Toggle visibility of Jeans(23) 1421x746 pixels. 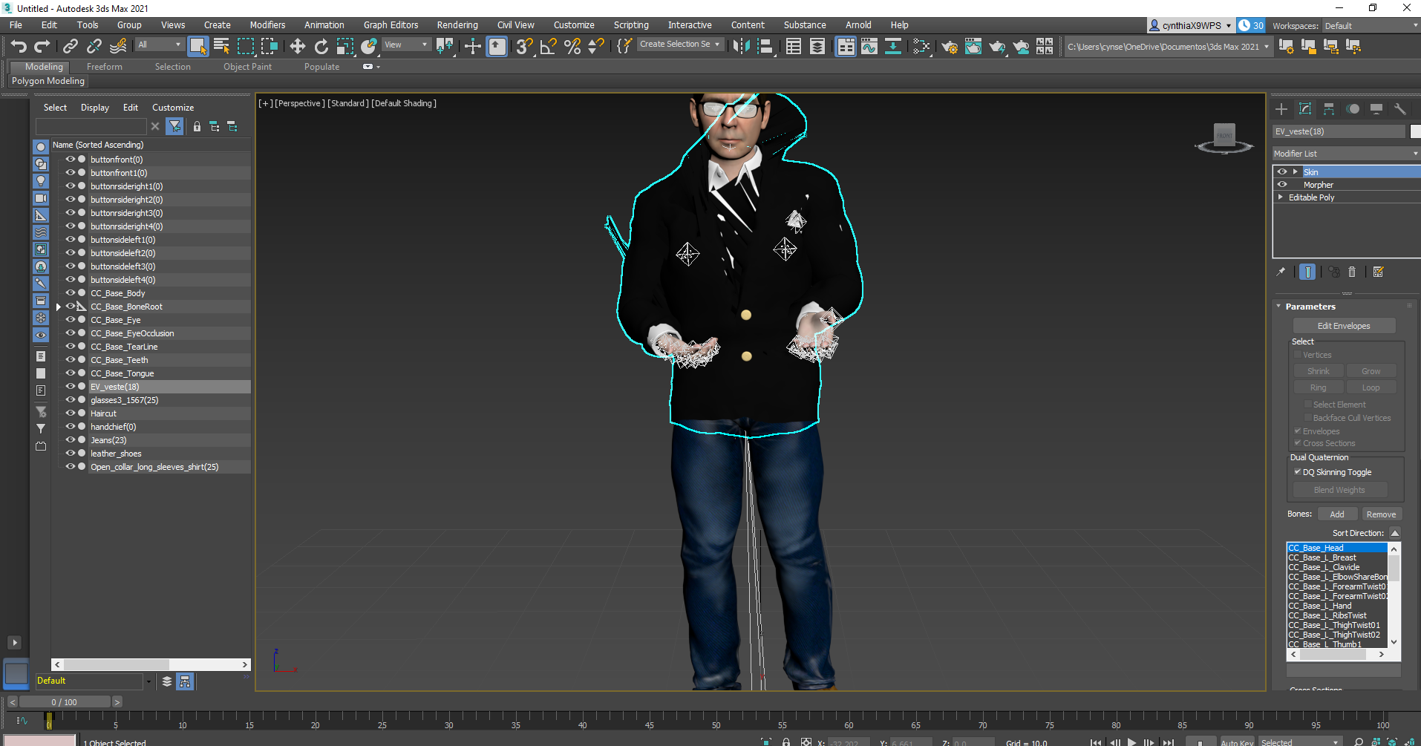pos(71,440)
